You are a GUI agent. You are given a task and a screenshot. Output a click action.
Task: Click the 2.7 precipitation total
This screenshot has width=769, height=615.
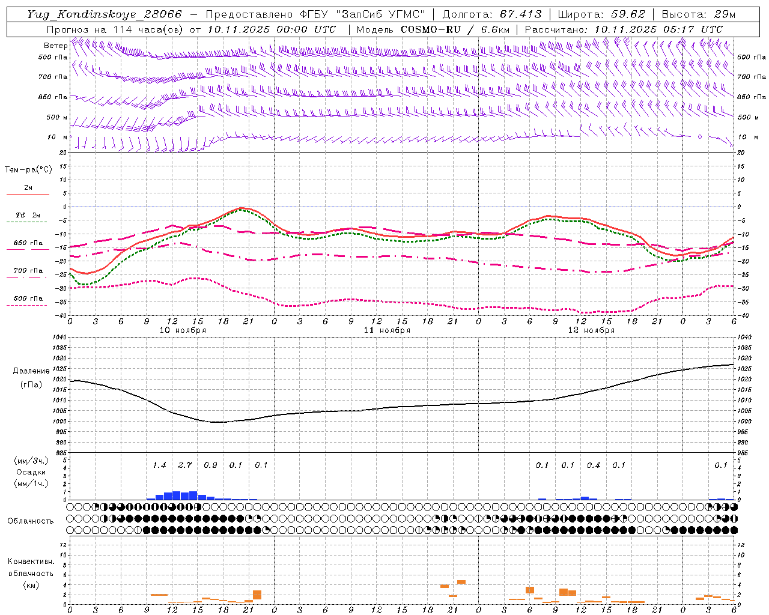(x=184, y=465)
